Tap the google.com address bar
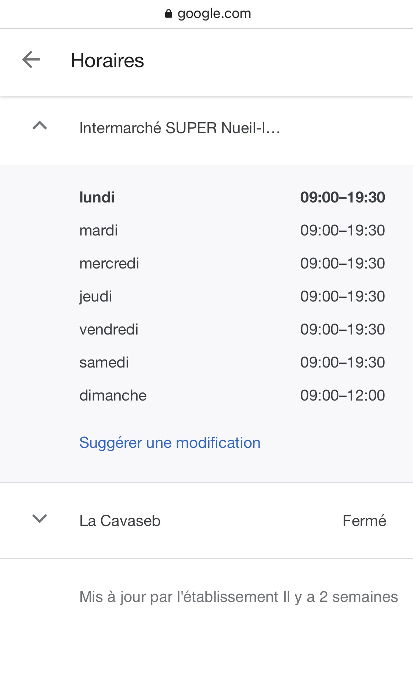 pyautogui.click(x=214, y=14)
